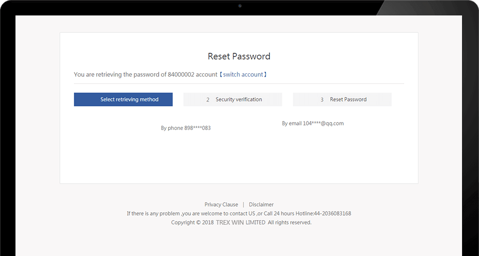Open the Disclaimer link
The image size is (479, 256).
(261, 205)
